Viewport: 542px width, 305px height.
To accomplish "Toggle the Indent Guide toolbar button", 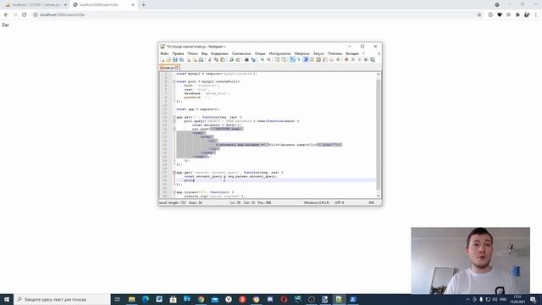I will pos(305,59).
